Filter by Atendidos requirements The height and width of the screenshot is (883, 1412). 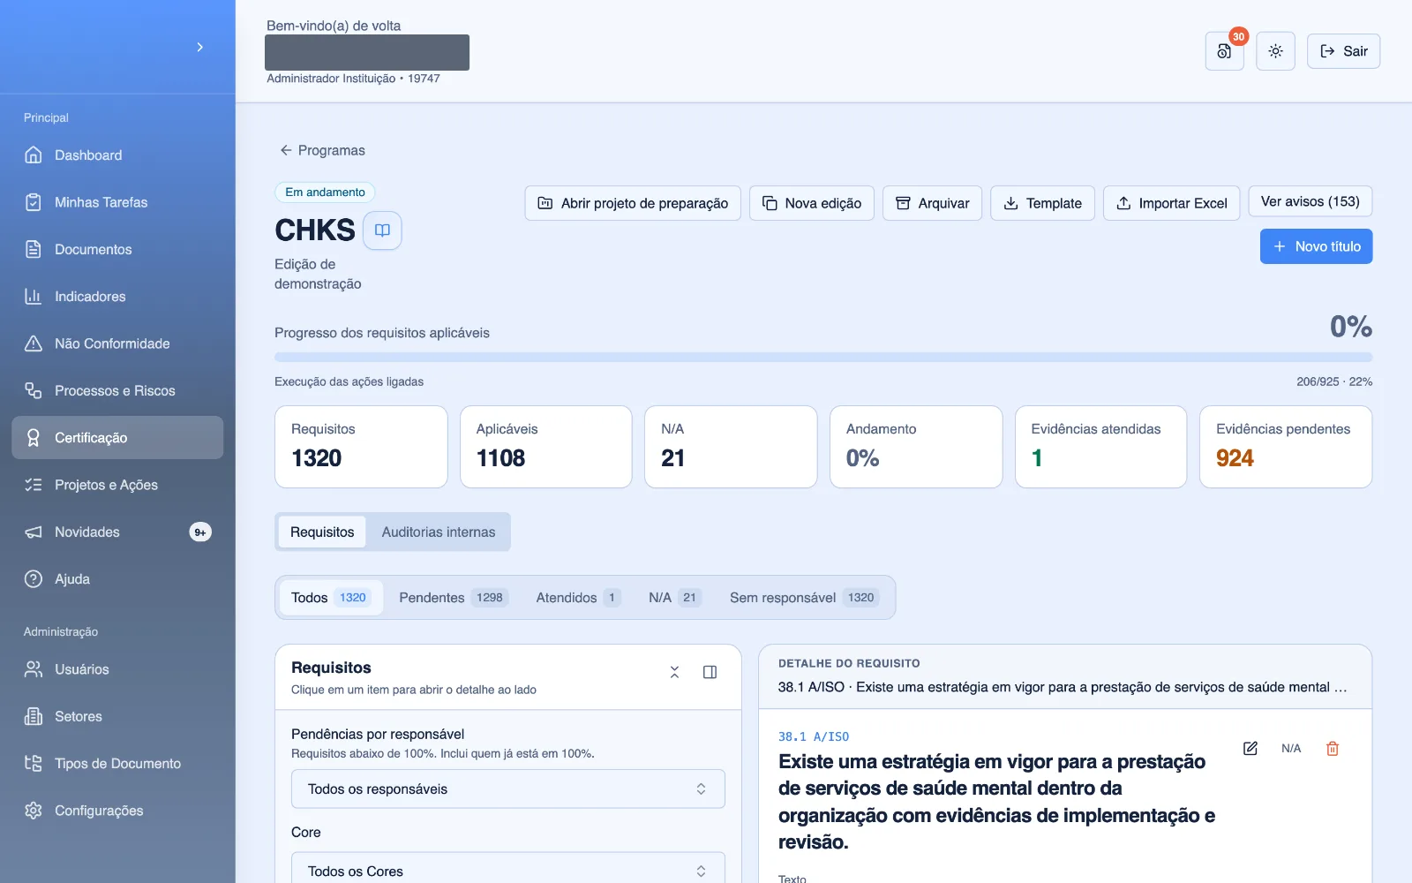[x=578, y=598]
